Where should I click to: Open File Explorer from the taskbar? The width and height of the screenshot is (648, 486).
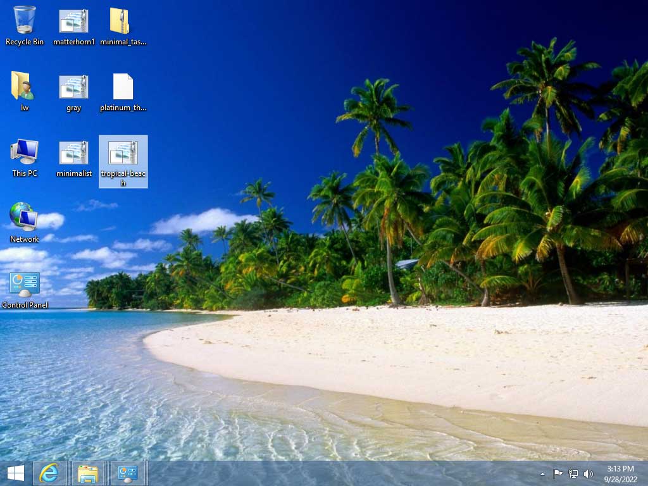[x=89, y=473]
